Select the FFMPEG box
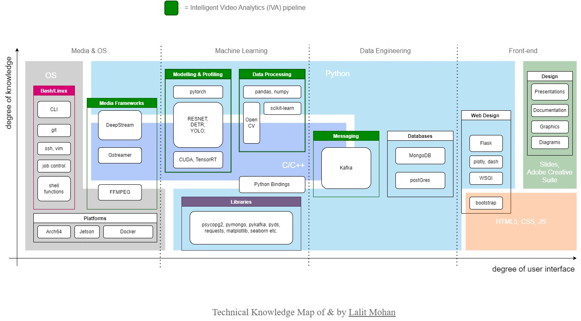The image size is (581, 321). click(x=120, y=192)
